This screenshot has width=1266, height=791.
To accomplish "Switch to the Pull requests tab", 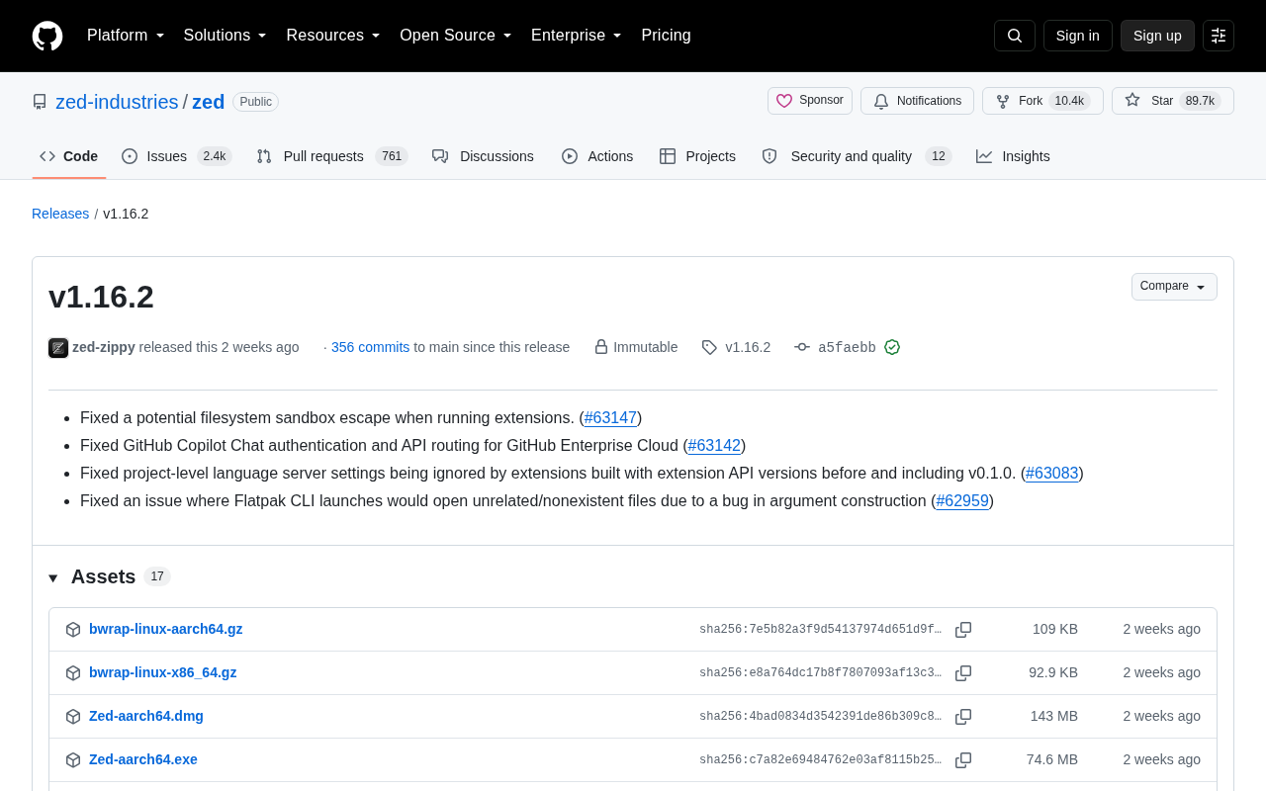I will (x=331, y=156).
